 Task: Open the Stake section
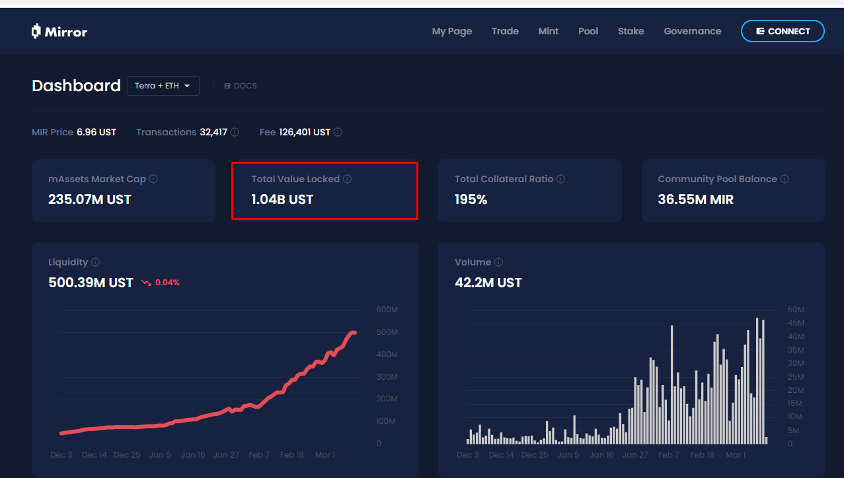pos(631,31)
